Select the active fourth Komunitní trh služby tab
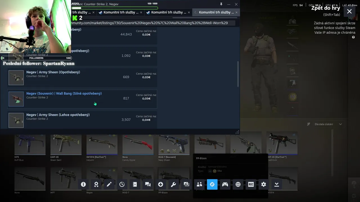Viewport: 360px width, 202px height. click(216, 12)
